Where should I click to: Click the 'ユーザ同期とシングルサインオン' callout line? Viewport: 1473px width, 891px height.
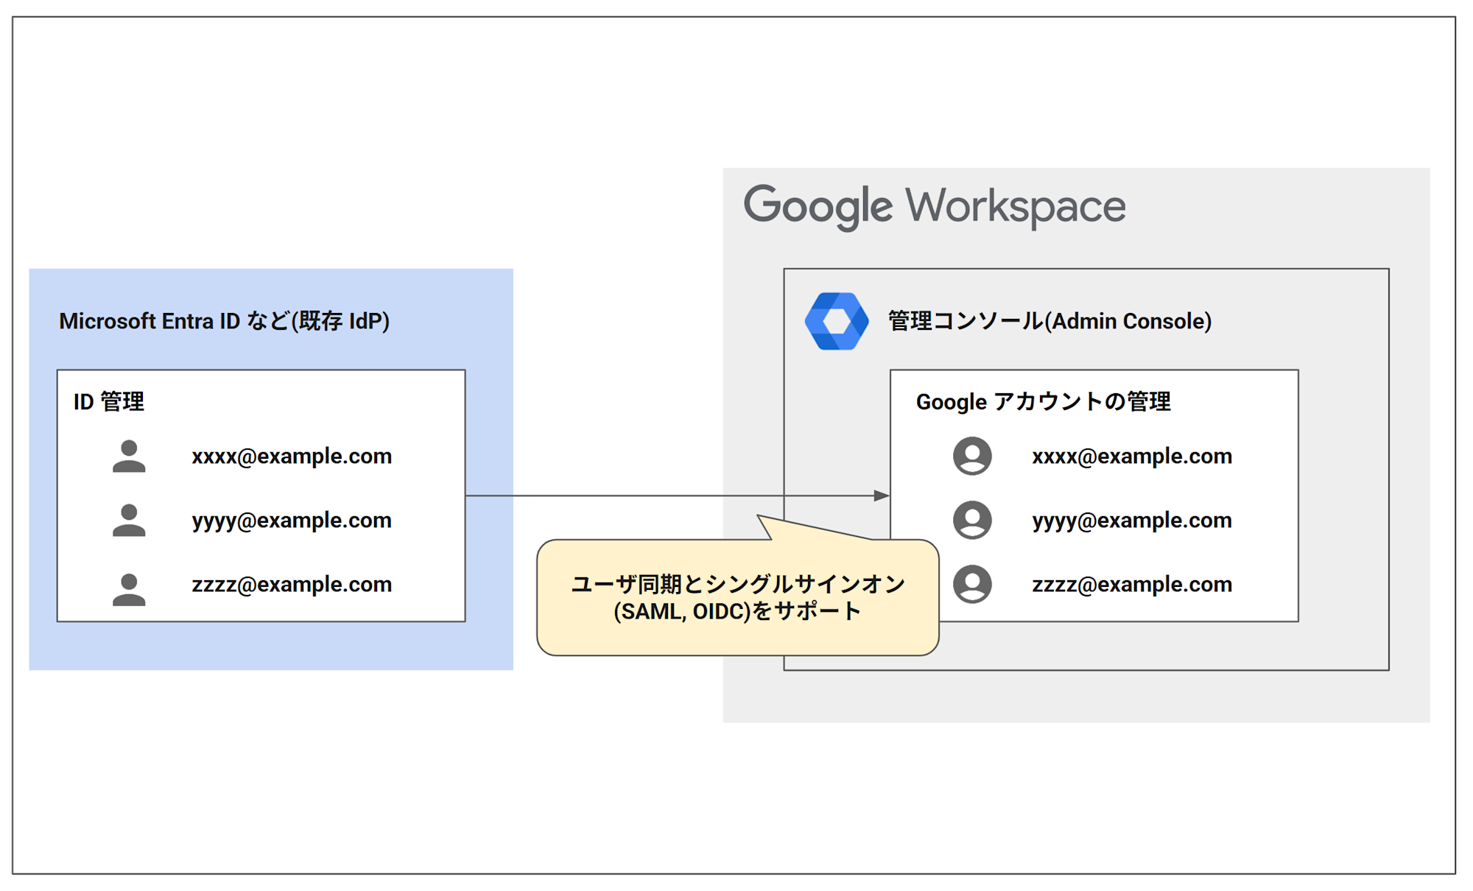tap(738, 584)
